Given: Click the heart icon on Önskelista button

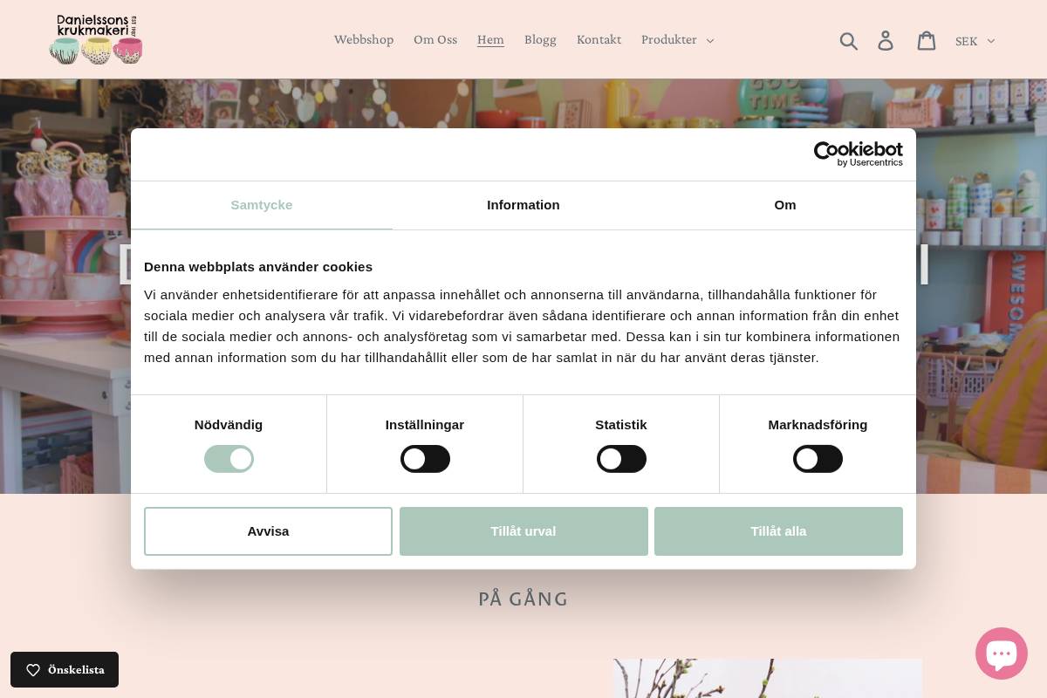Looking at the screenshot, I should [x=33, y=670].
